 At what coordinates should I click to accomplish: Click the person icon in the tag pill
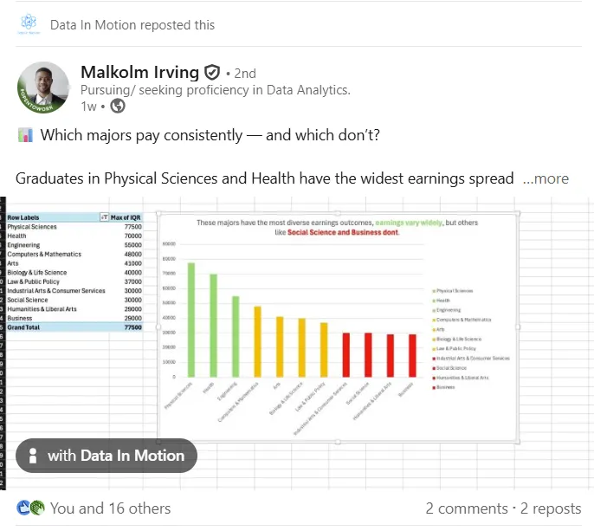coord(33,456)
